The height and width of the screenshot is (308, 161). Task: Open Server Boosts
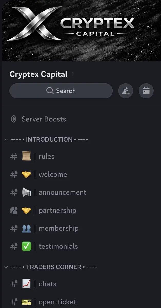[x=44, y=119]
